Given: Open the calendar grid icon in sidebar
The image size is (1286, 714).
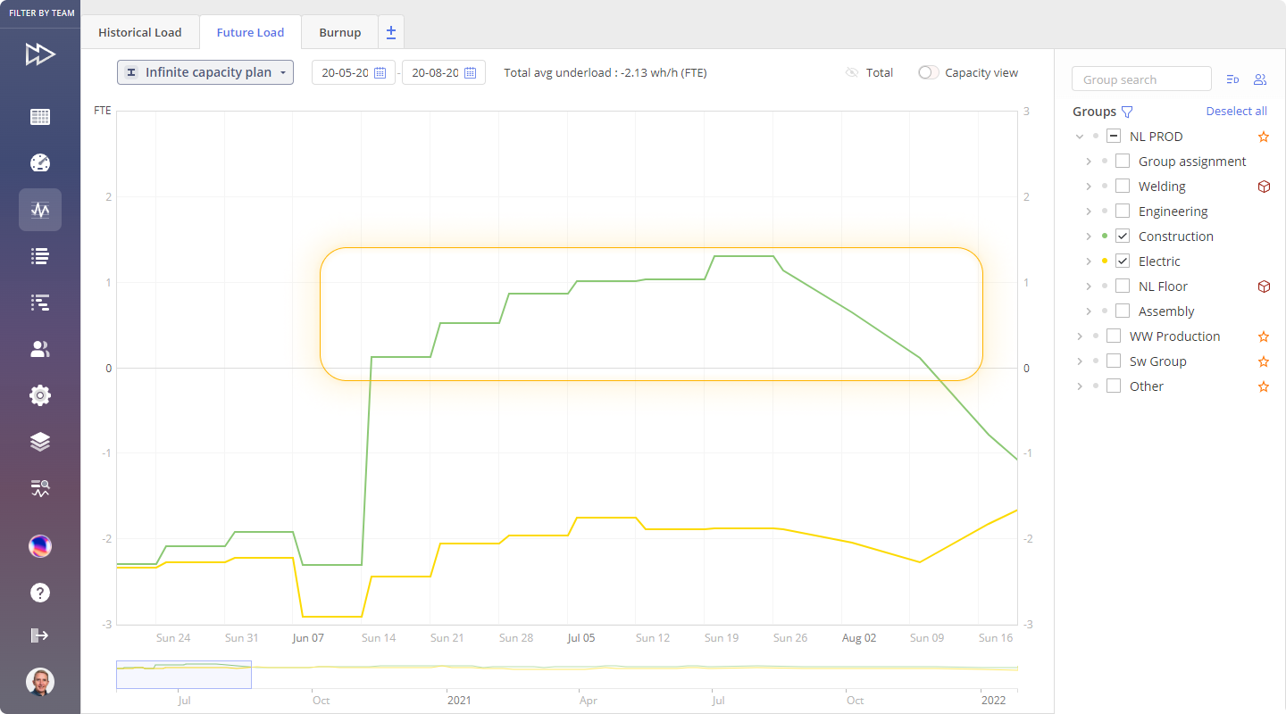Looking at the screenshot, I should click(40, 117).
